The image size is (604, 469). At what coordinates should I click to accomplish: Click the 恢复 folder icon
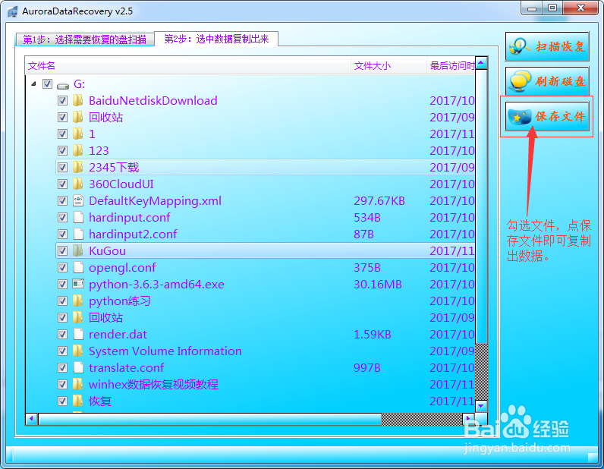pos(78,401)
